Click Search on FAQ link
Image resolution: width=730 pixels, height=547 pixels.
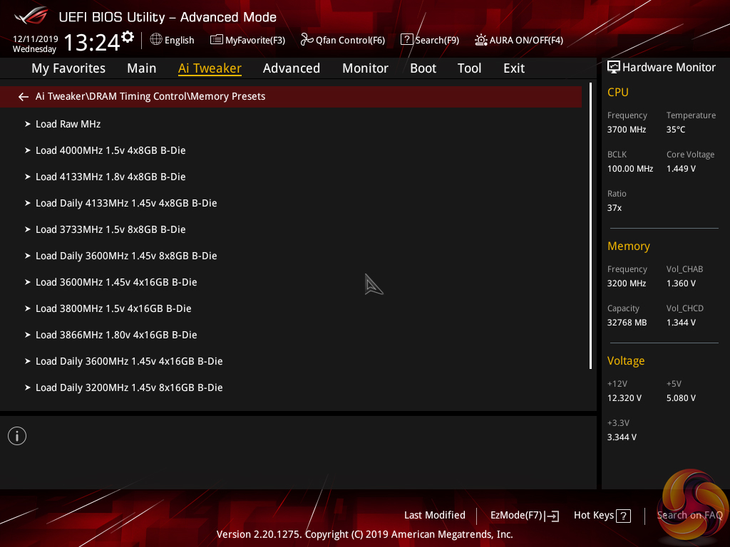689,516
